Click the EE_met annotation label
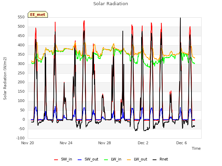222x166 pixels. pyautogui.click(x=38, y=15)
